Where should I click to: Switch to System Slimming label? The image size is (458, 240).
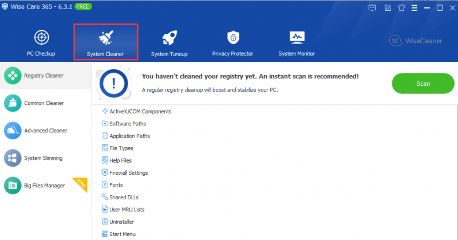tap(44, 158)
